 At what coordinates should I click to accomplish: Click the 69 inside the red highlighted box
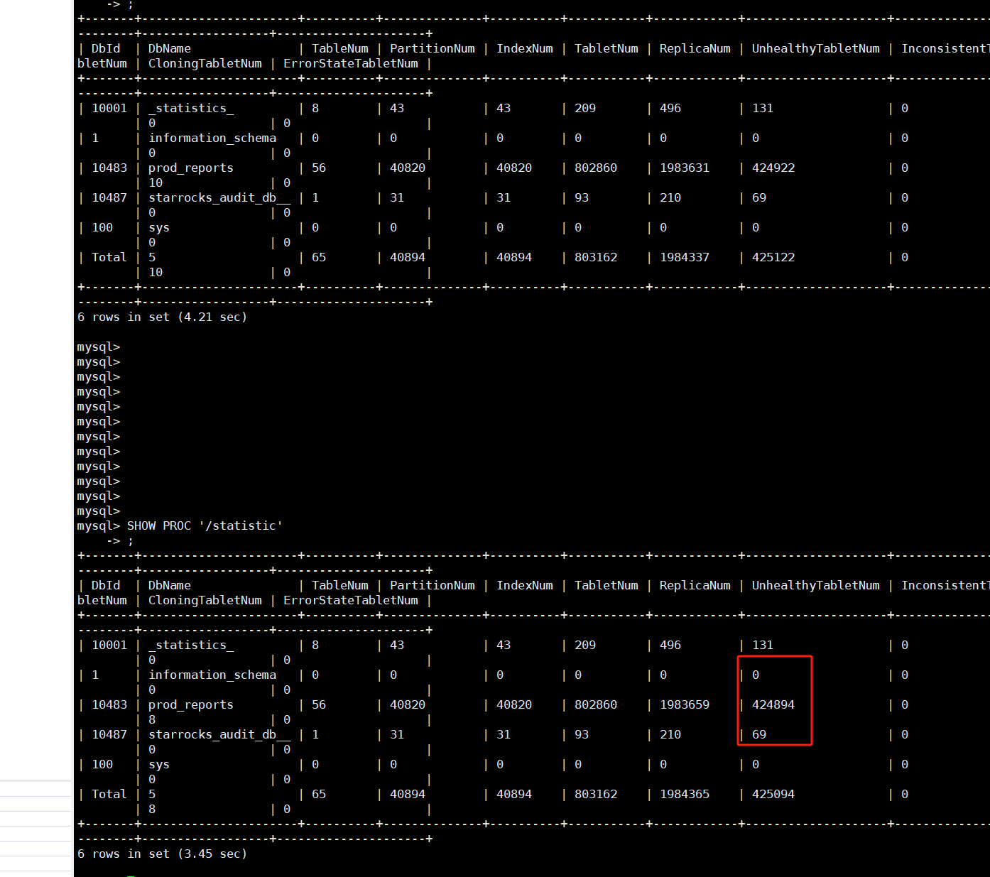tap(758, 735)
